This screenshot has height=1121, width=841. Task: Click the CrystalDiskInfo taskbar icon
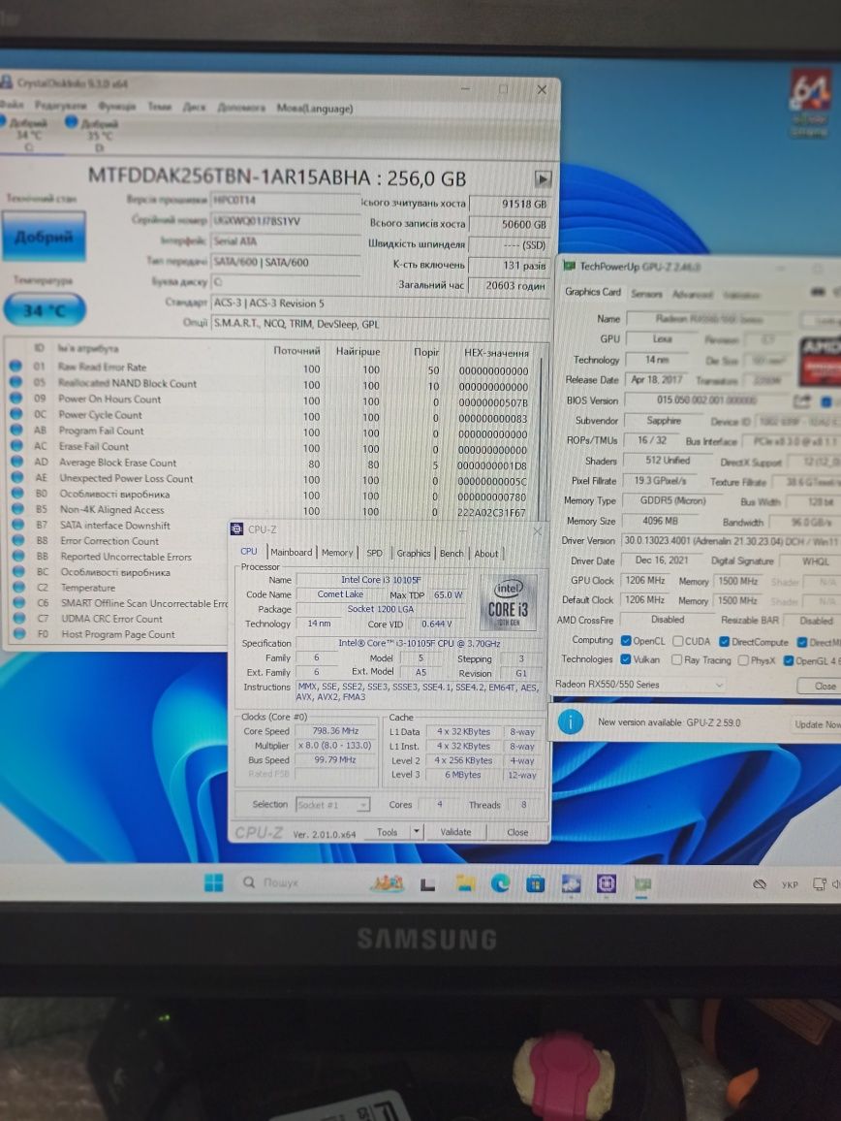click(571, 884)
